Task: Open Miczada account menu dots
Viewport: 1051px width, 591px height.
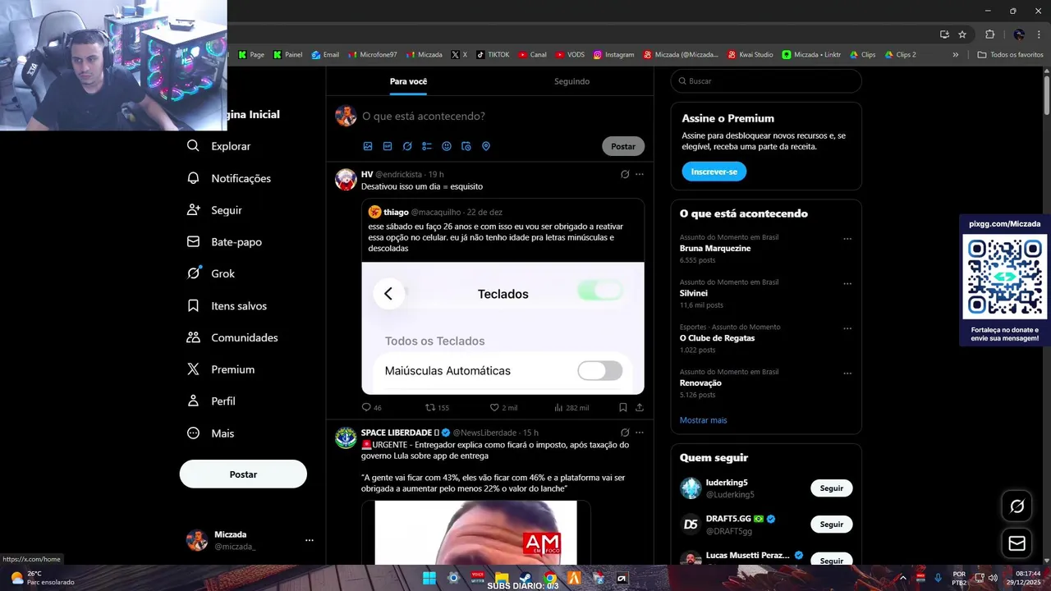Action: tap(310, 540)
